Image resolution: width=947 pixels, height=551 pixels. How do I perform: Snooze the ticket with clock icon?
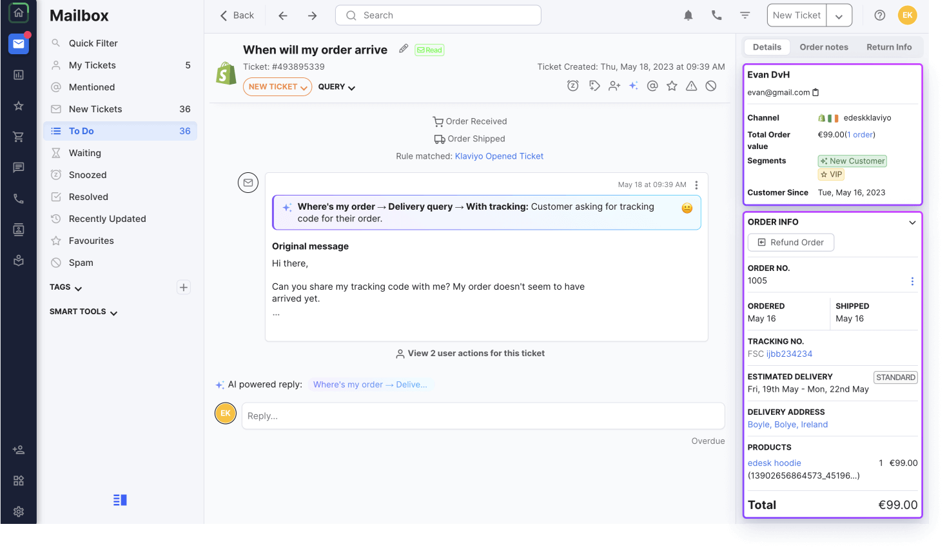tap(572, 86)
